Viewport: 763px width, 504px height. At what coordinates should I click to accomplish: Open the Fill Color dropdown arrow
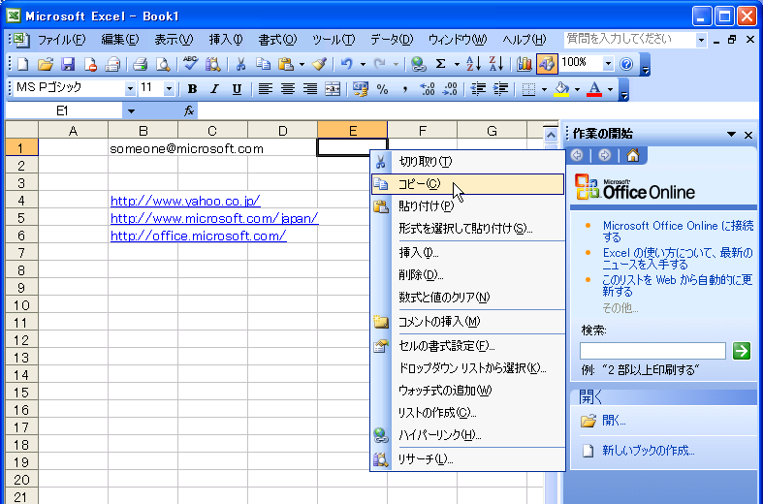pos(577,90)
